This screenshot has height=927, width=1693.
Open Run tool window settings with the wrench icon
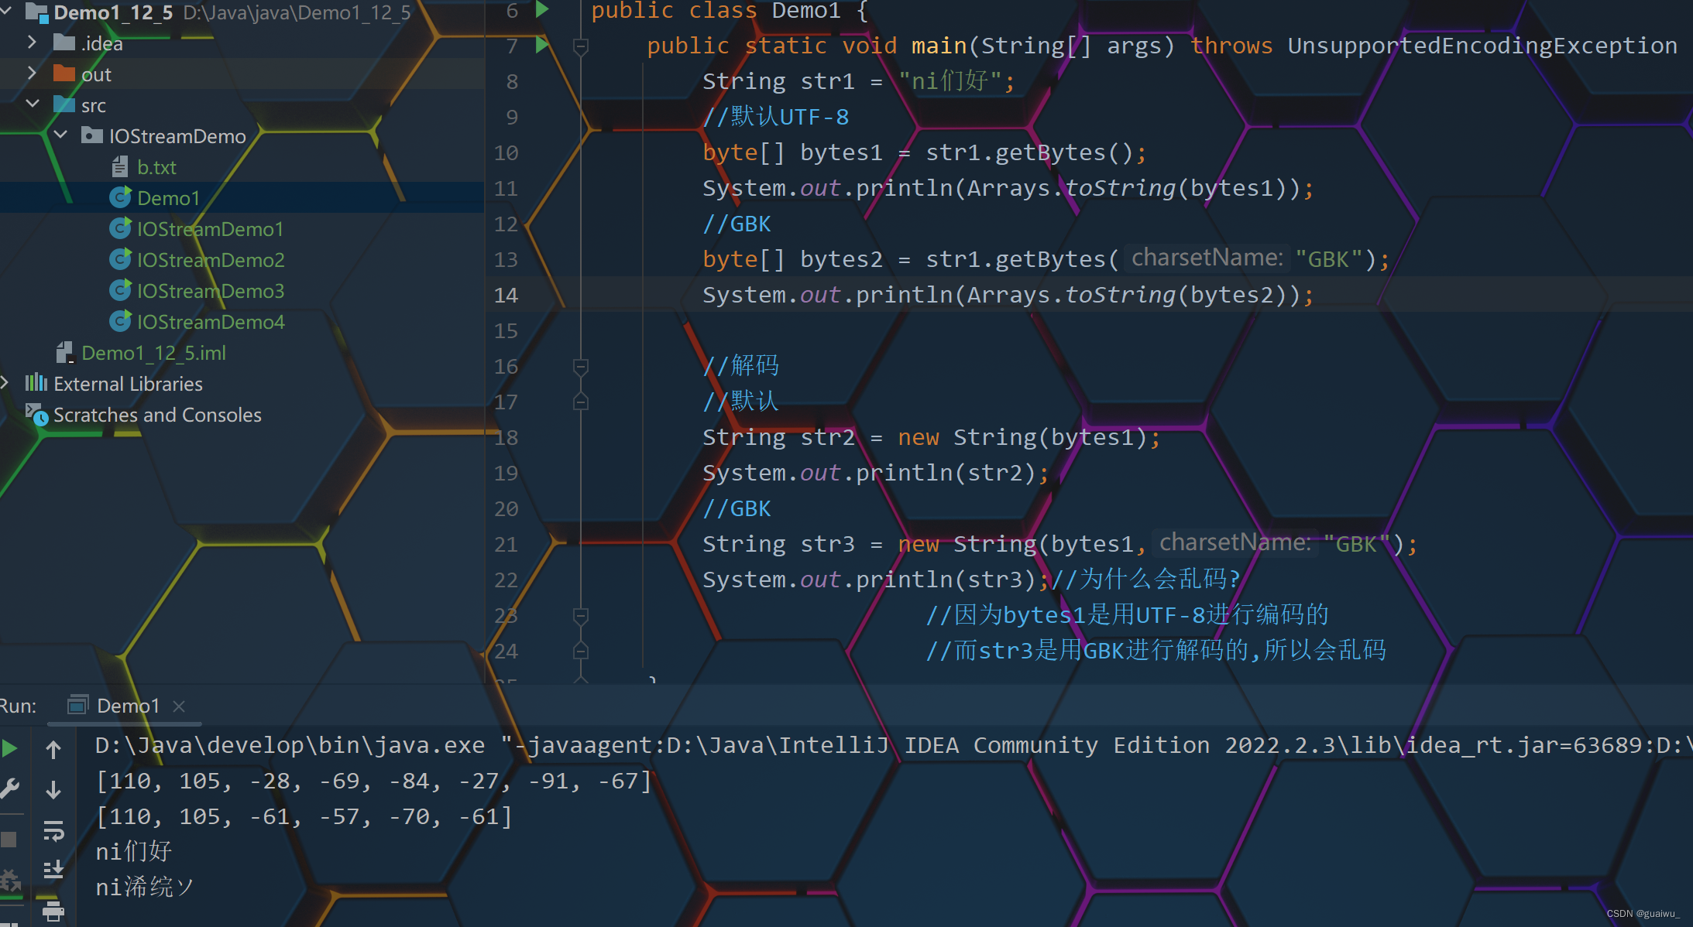coord(10,788)
